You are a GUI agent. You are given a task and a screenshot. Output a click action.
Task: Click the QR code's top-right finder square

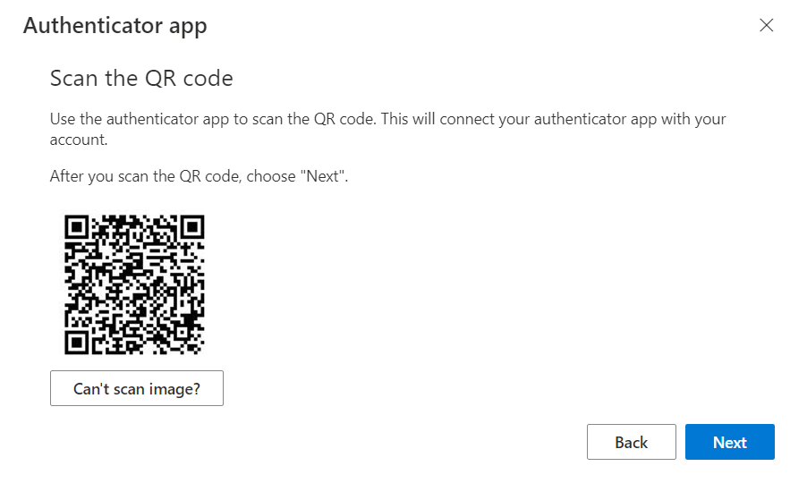tap(192, 227)
